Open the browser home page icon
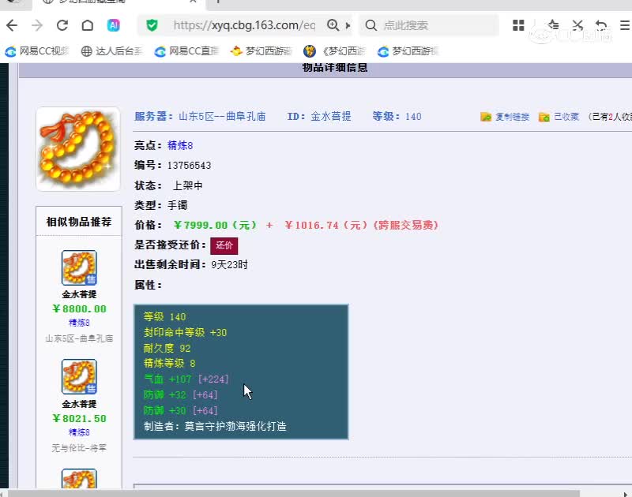 (x=88, y=25)
